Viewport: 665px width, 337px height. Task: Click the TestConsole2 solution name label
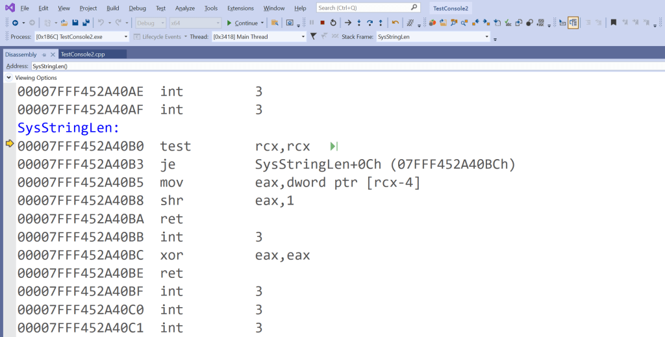tap(451, 8)
